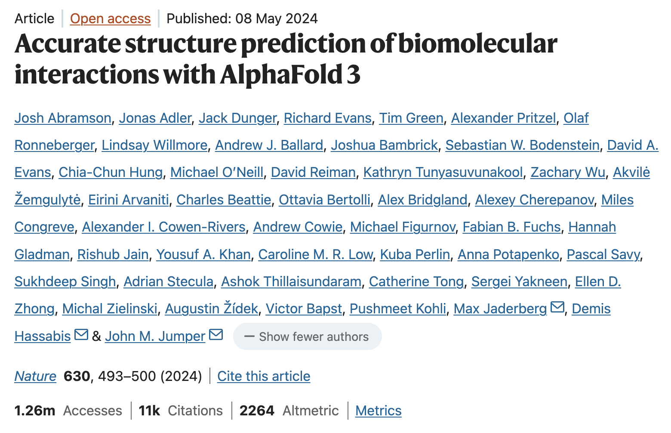Open email contact for Demis Hassabis

coord(81,335)
